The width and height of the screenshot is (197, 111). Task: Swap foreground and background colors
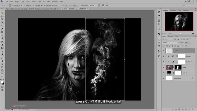pos(3,80)
